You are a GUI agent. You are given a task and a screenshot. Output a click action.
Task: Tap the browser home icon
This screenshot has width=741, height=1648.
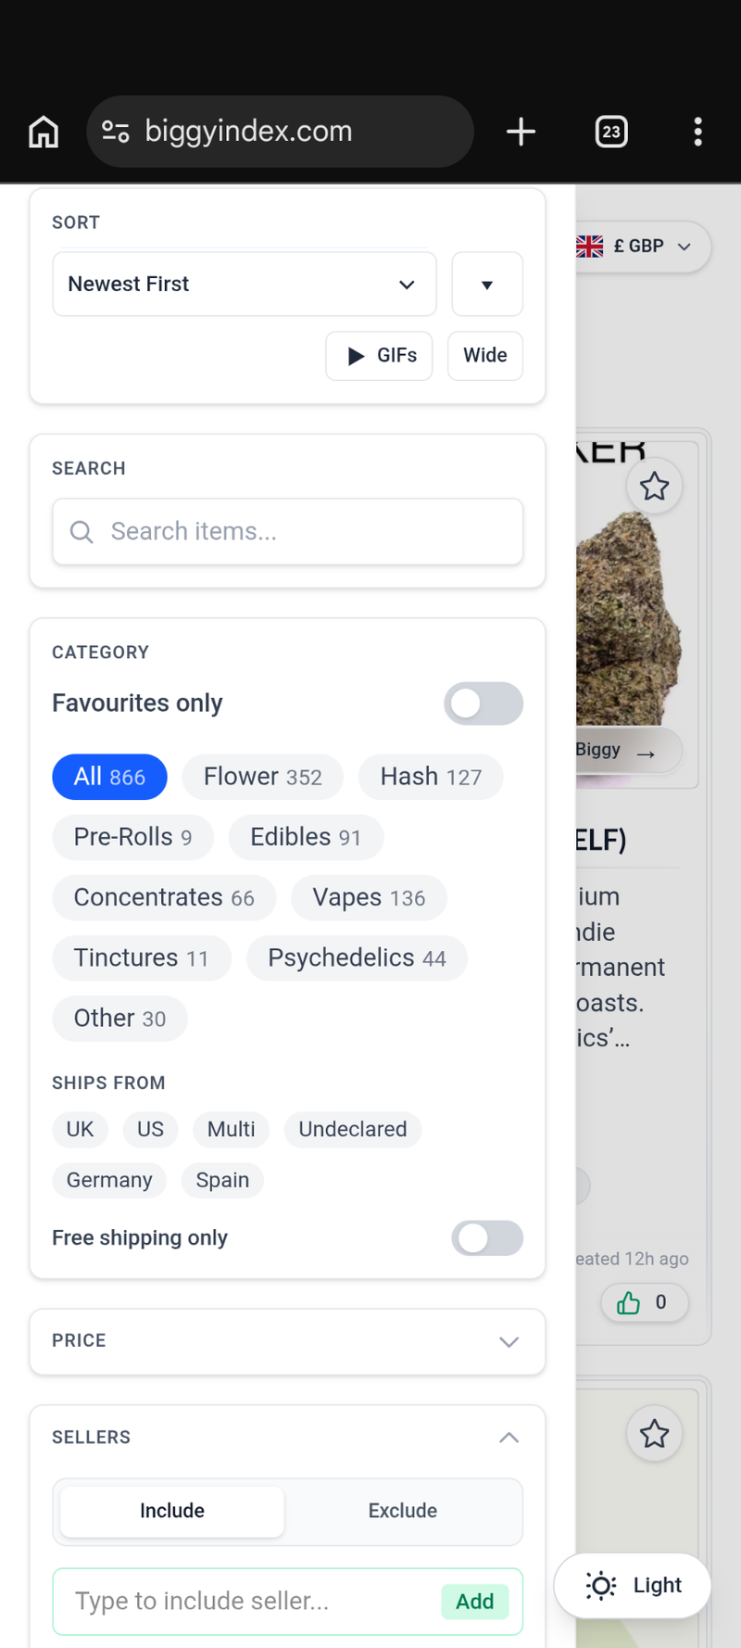(44, 132)
